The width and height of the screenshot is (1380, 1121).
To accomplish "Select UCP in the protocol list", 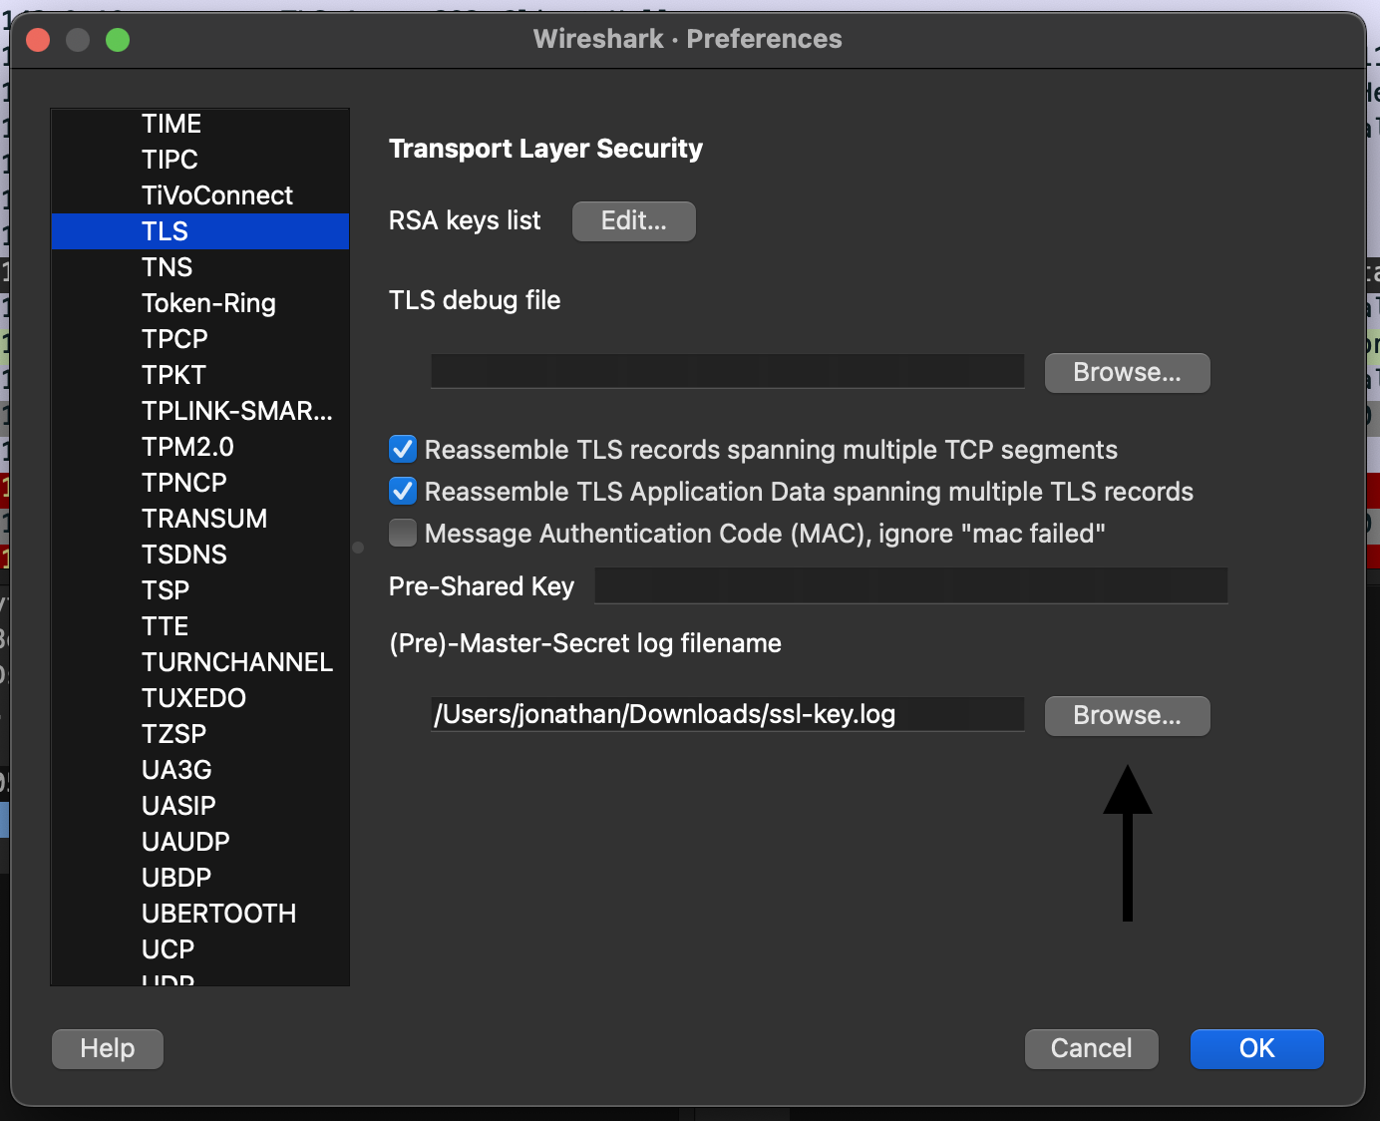I will pyautogui.click(x=199, y=949).
